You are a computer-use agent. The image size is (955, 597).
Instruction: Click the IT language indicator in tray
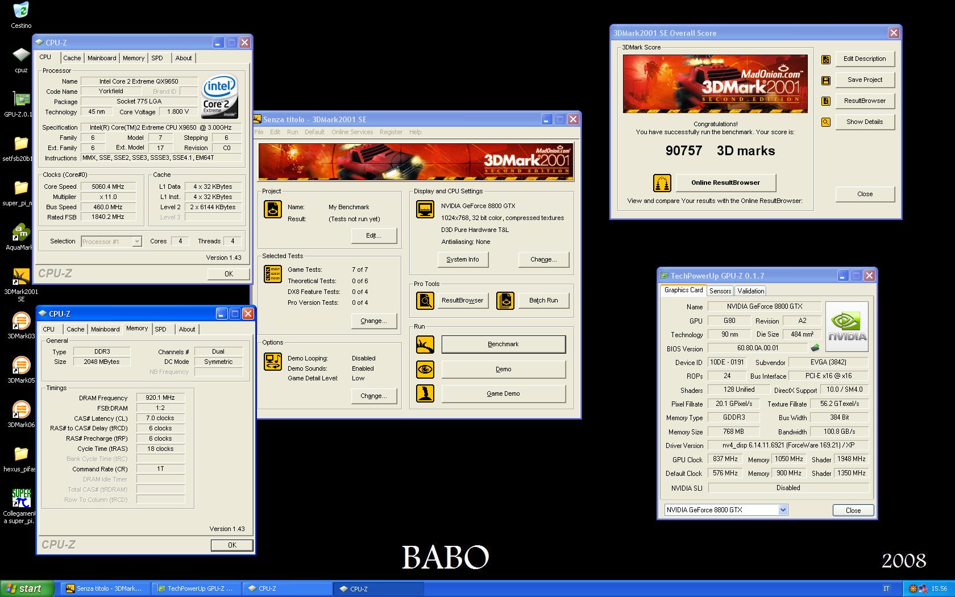click(886, 588)
